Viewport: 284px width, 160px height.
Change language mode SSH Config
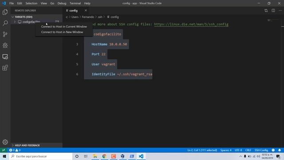pyautogui.click(x=261, y=150)
